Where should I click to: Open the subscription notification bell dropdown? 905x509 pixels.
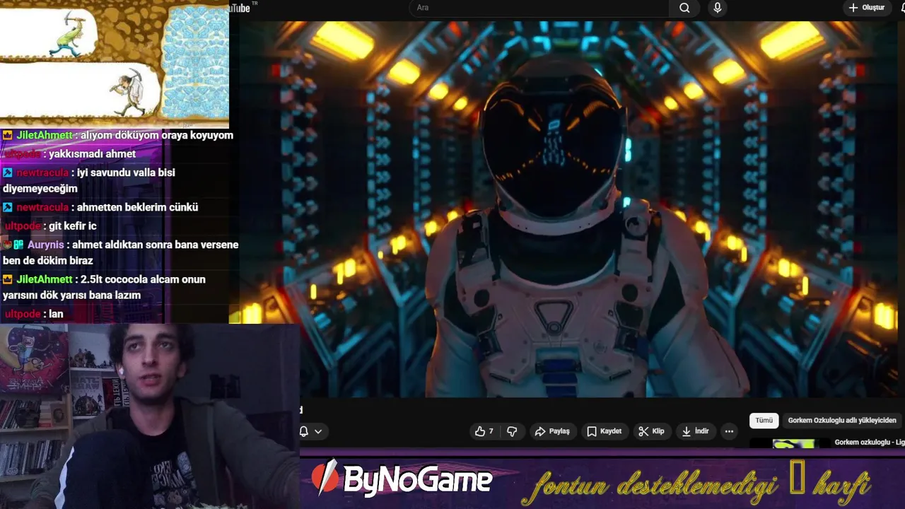pos(310,431)
